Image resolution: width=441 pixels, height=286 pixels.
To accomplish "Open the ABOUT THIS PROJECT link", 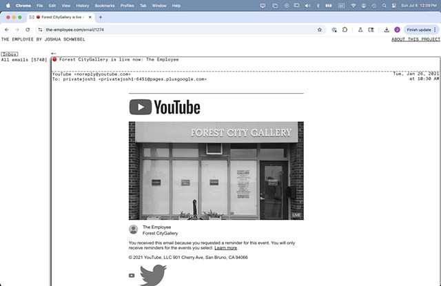I will (416, 39).
